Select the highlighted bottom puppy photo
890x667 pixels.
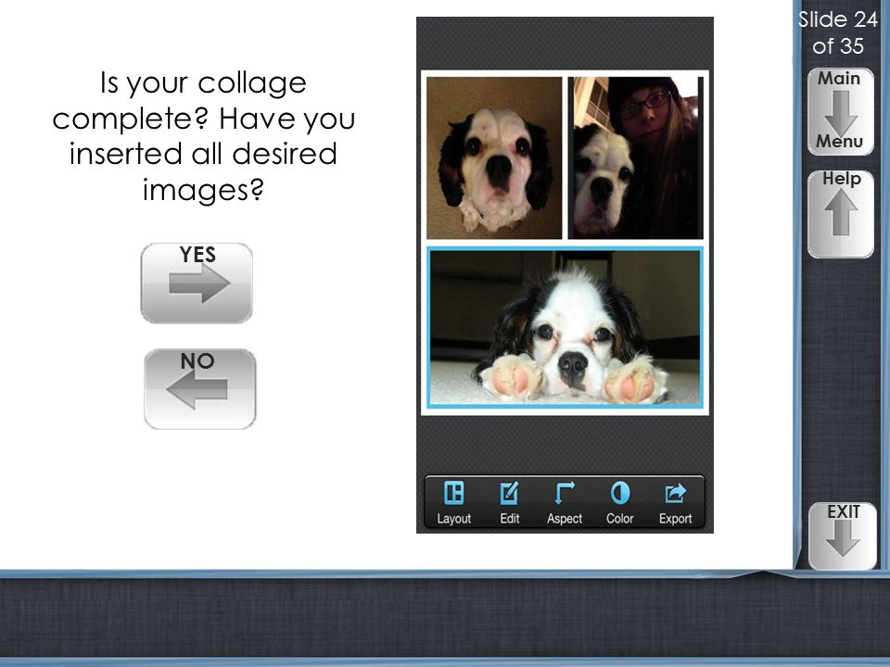point(565,327)
